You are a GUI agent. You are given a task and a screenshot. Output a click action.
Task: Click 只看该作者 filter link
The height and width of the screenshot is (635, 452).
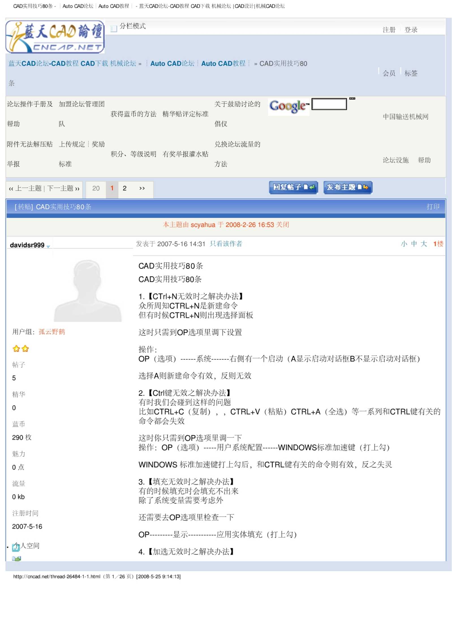(226, 244)
